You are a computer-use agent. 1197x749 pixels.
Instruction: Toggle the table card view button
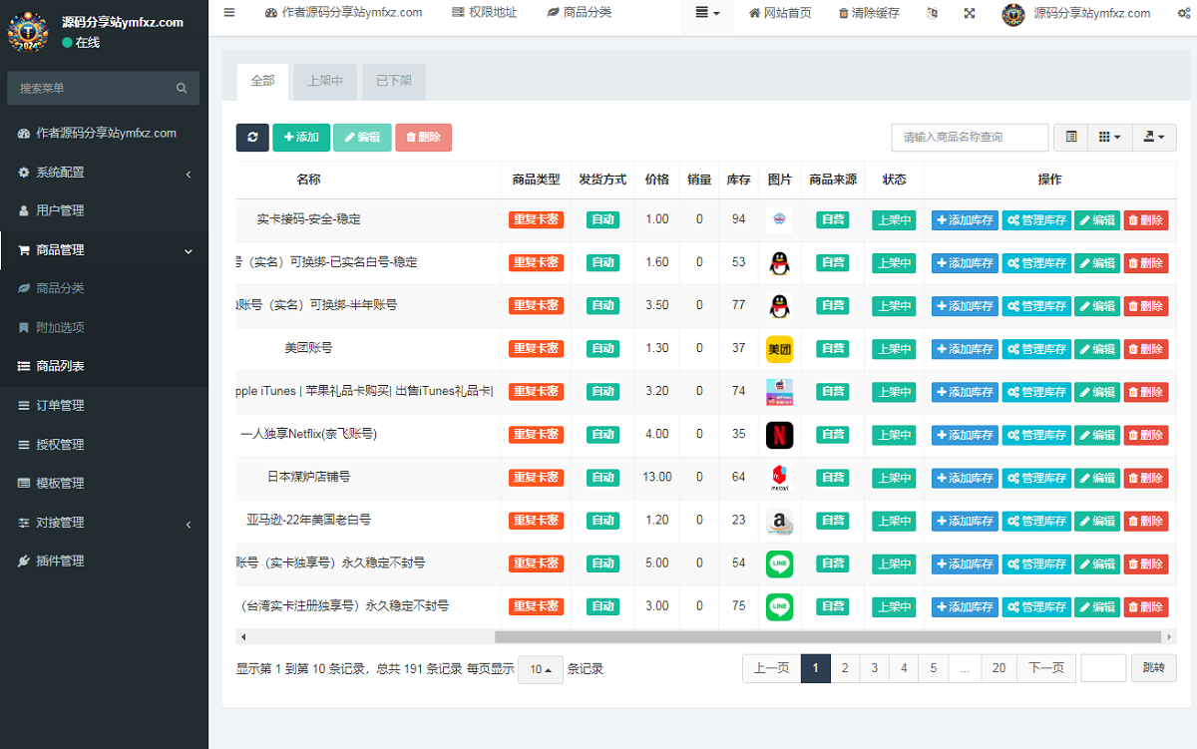click(x=1071, y=138)
